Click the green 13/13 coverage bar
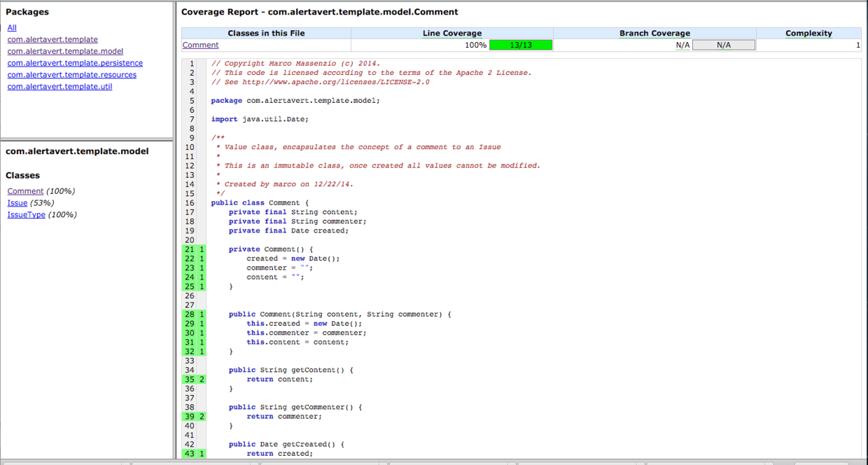Viewport: 868px width, 465px height. coord(520,45)
